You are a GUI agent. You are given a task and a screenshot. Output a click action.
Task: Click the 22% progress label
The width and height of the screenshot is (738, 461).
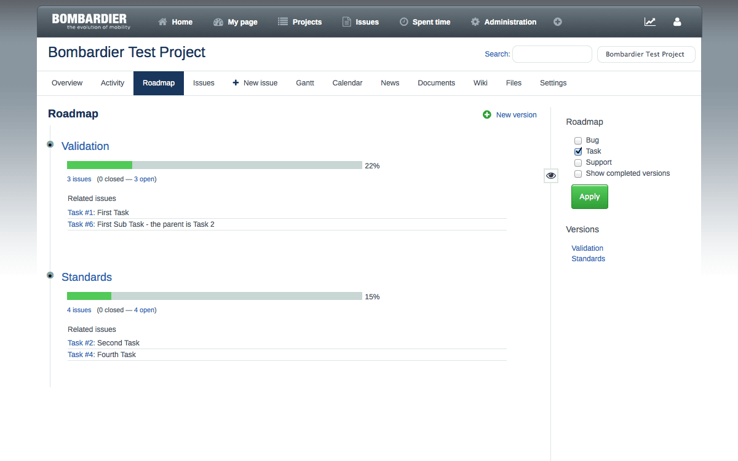372,166
